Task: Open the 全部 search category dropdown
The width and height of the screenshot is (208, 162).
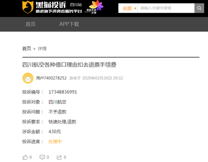Action: tap(129, 8)
